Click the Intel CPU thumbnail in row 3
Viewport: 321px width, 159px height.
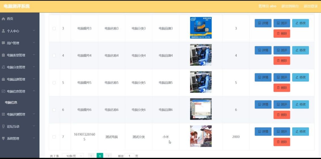[x=201, y=28]
